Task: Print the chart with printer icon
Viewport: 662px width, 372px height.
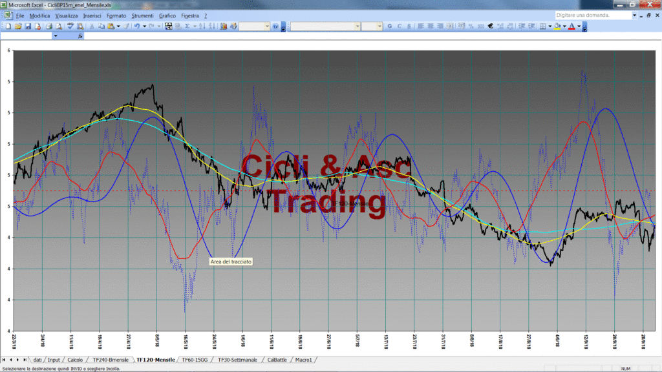Action: 49,26
